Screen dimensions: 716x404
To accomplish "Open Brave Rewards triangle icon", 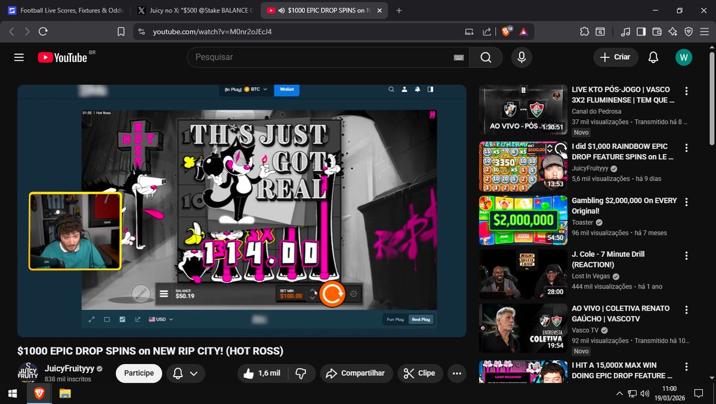I will pos(523,32).
